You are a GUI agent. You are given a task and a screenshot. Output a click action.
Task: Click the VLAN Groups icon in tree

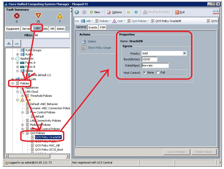22,50
